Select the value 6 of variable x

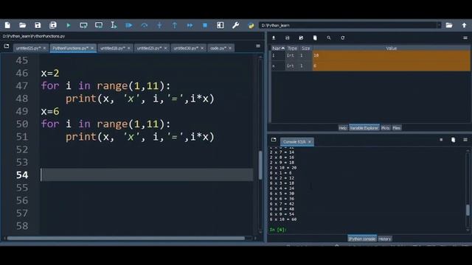tap(391, 66)
